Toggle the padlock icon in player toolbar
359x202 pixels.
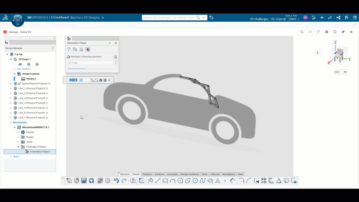point(81,49)
